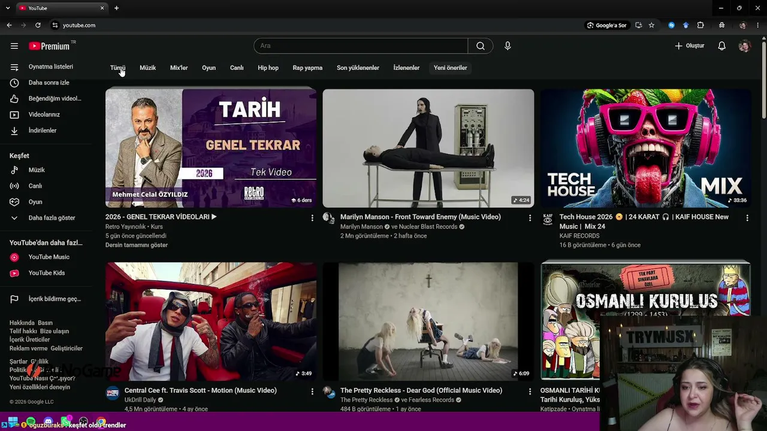
Task: Open YouTube account avatar menu
Action: coord(744,46)
